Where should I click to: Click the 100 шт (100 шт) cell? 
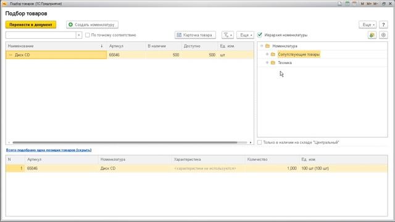[343, 168]
